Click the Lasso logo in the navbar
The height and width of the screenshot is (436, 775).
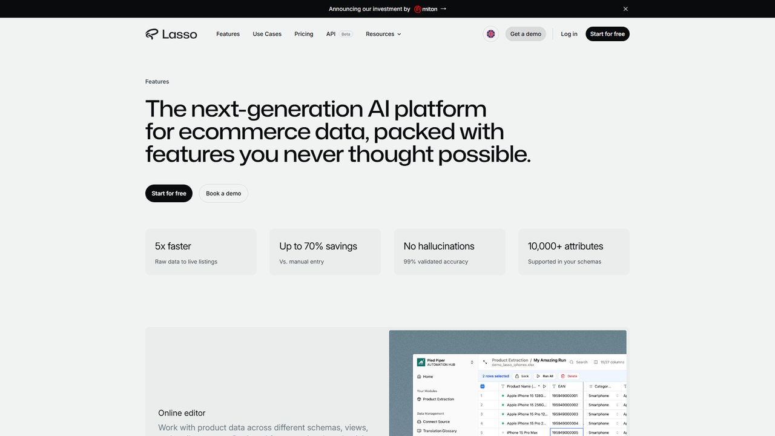point(171,34)
